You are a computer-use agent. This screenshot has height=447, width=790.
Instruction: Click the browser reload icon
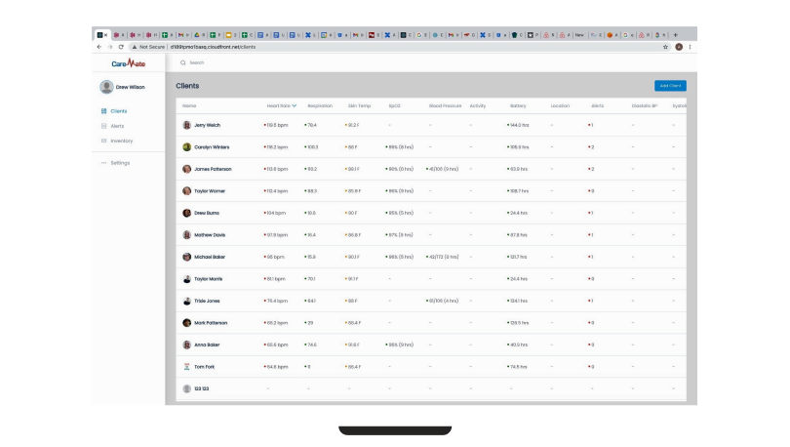(120, 46)
